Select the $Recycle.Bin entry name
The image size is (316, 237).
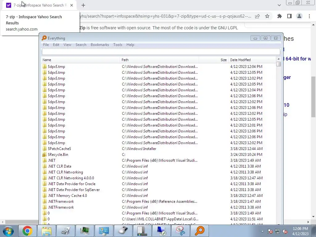[58, 155]
